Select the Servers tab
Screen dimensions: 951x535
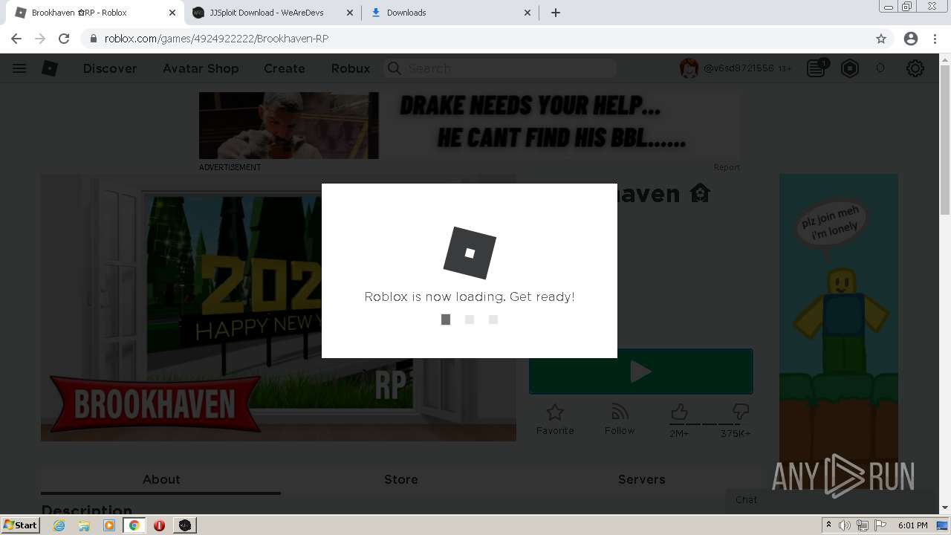click(x=641, y=479)
